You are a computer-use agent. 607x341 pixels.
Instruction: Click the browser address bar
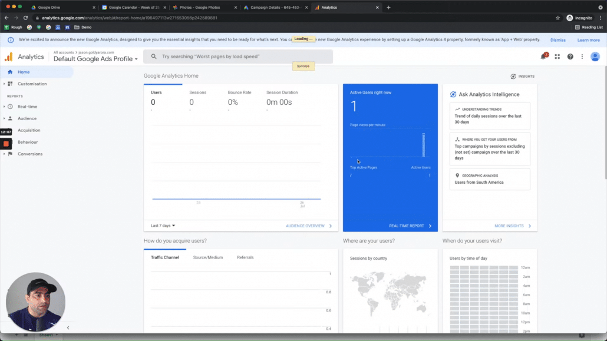tap(294, 18)
